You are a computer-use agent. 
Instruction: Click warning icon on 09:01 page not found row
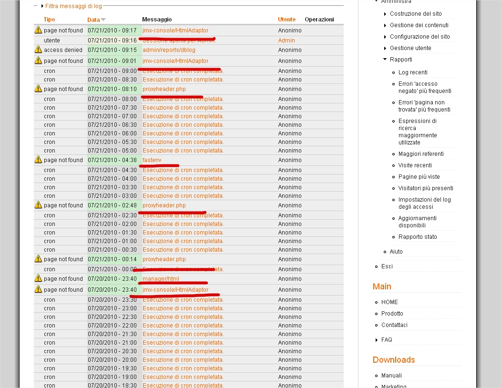(x=38, y=61)
